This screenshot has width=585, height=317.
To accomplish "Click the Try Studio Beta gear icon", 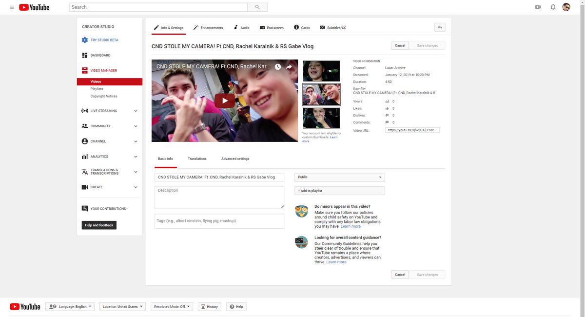I will (x=85, y=40).
